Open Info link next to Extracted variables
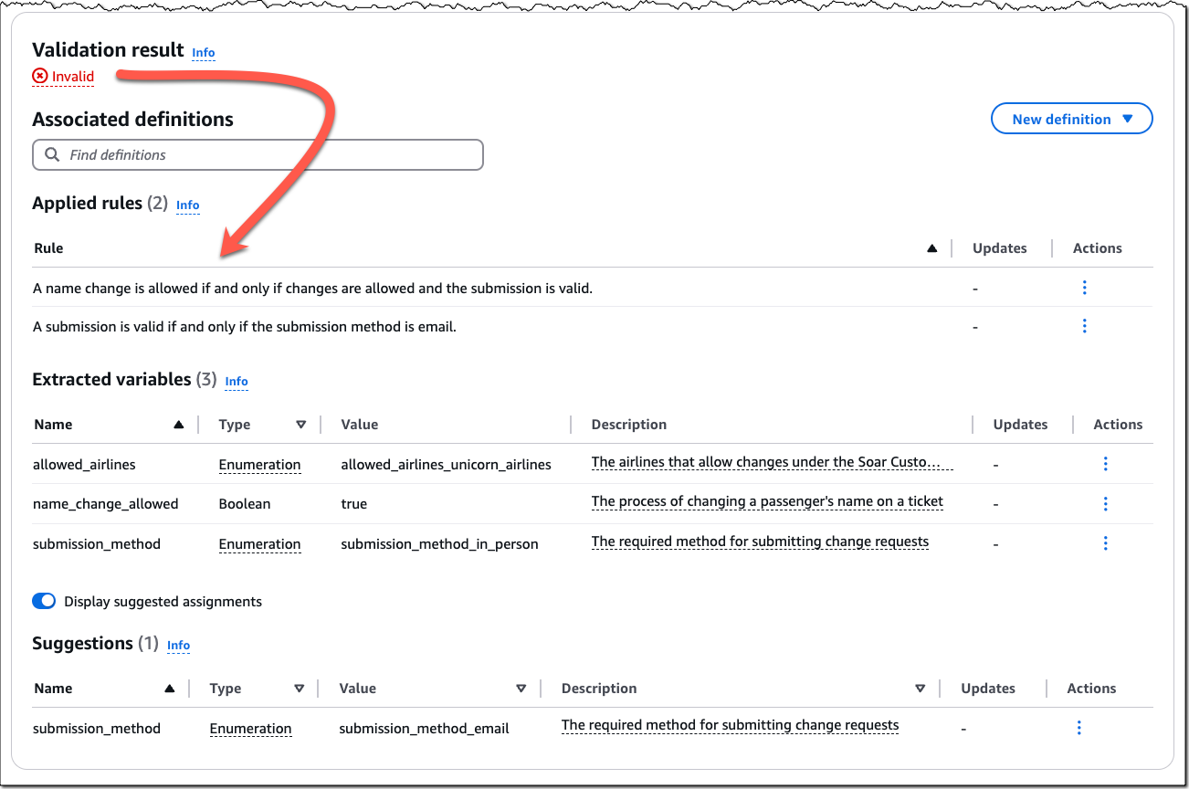1189x789 pixels. [237, 382]
